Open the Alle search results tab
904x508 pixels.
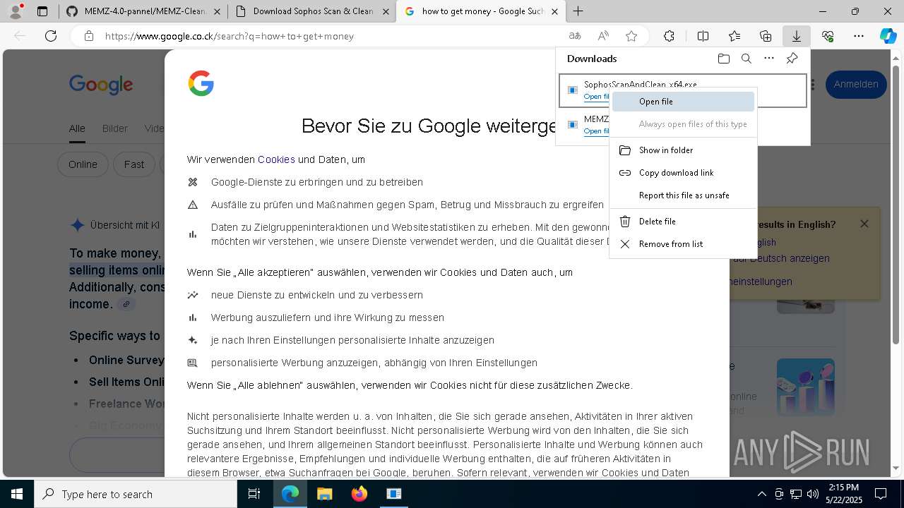click(x=77, y=128)
